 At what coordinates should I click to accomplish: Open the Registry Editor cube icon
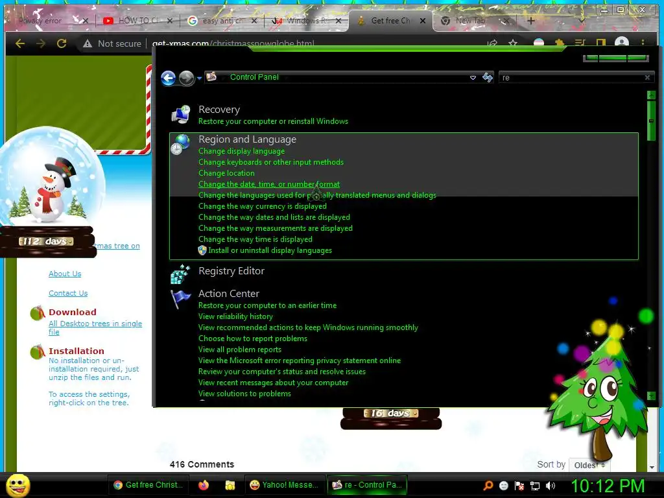pos(180,274)
